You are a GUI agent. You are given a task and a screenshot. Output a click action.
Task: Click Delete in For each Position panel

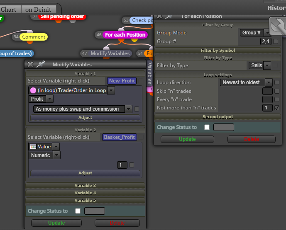coord(252,139)
